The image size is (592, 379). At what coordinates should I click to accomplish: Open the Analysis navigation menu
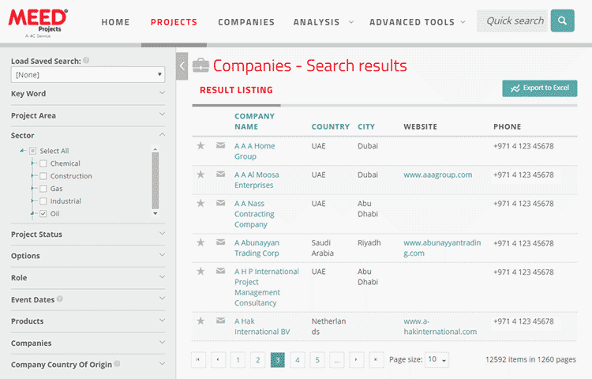tap(323, 22)
